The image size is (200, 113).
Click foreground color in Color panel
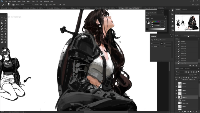tap(147, 22)
